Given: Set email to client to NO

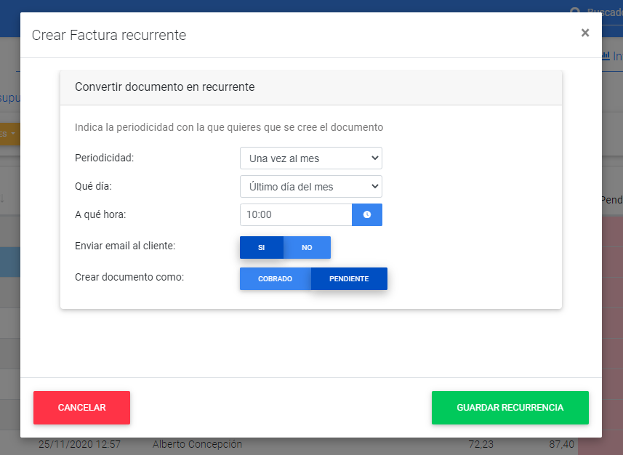Looking at the screenshot, I should pyautogui.click(x=307, y=248).
